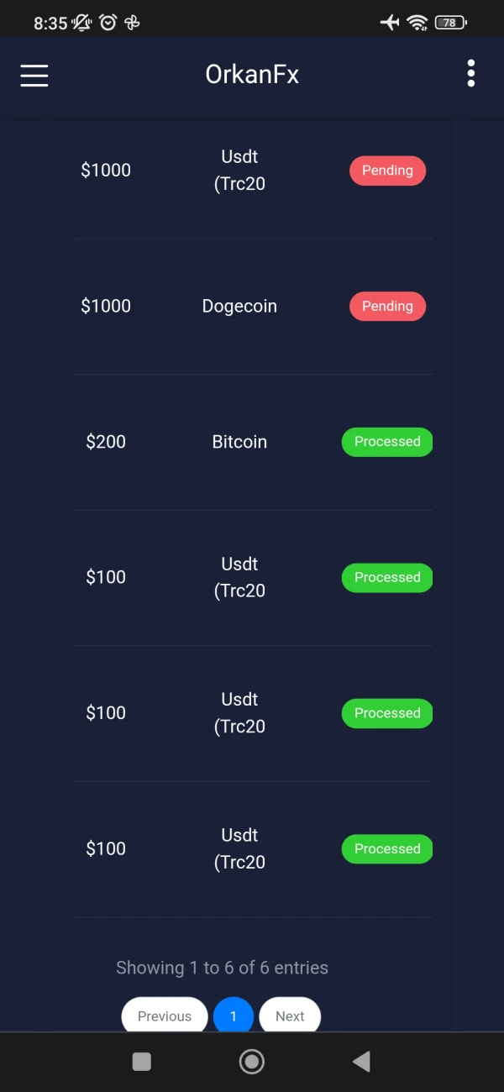Viewport: 504px width, 1092px height.
Task: Select page 1 in pagination
Action: pos(234,1016)
